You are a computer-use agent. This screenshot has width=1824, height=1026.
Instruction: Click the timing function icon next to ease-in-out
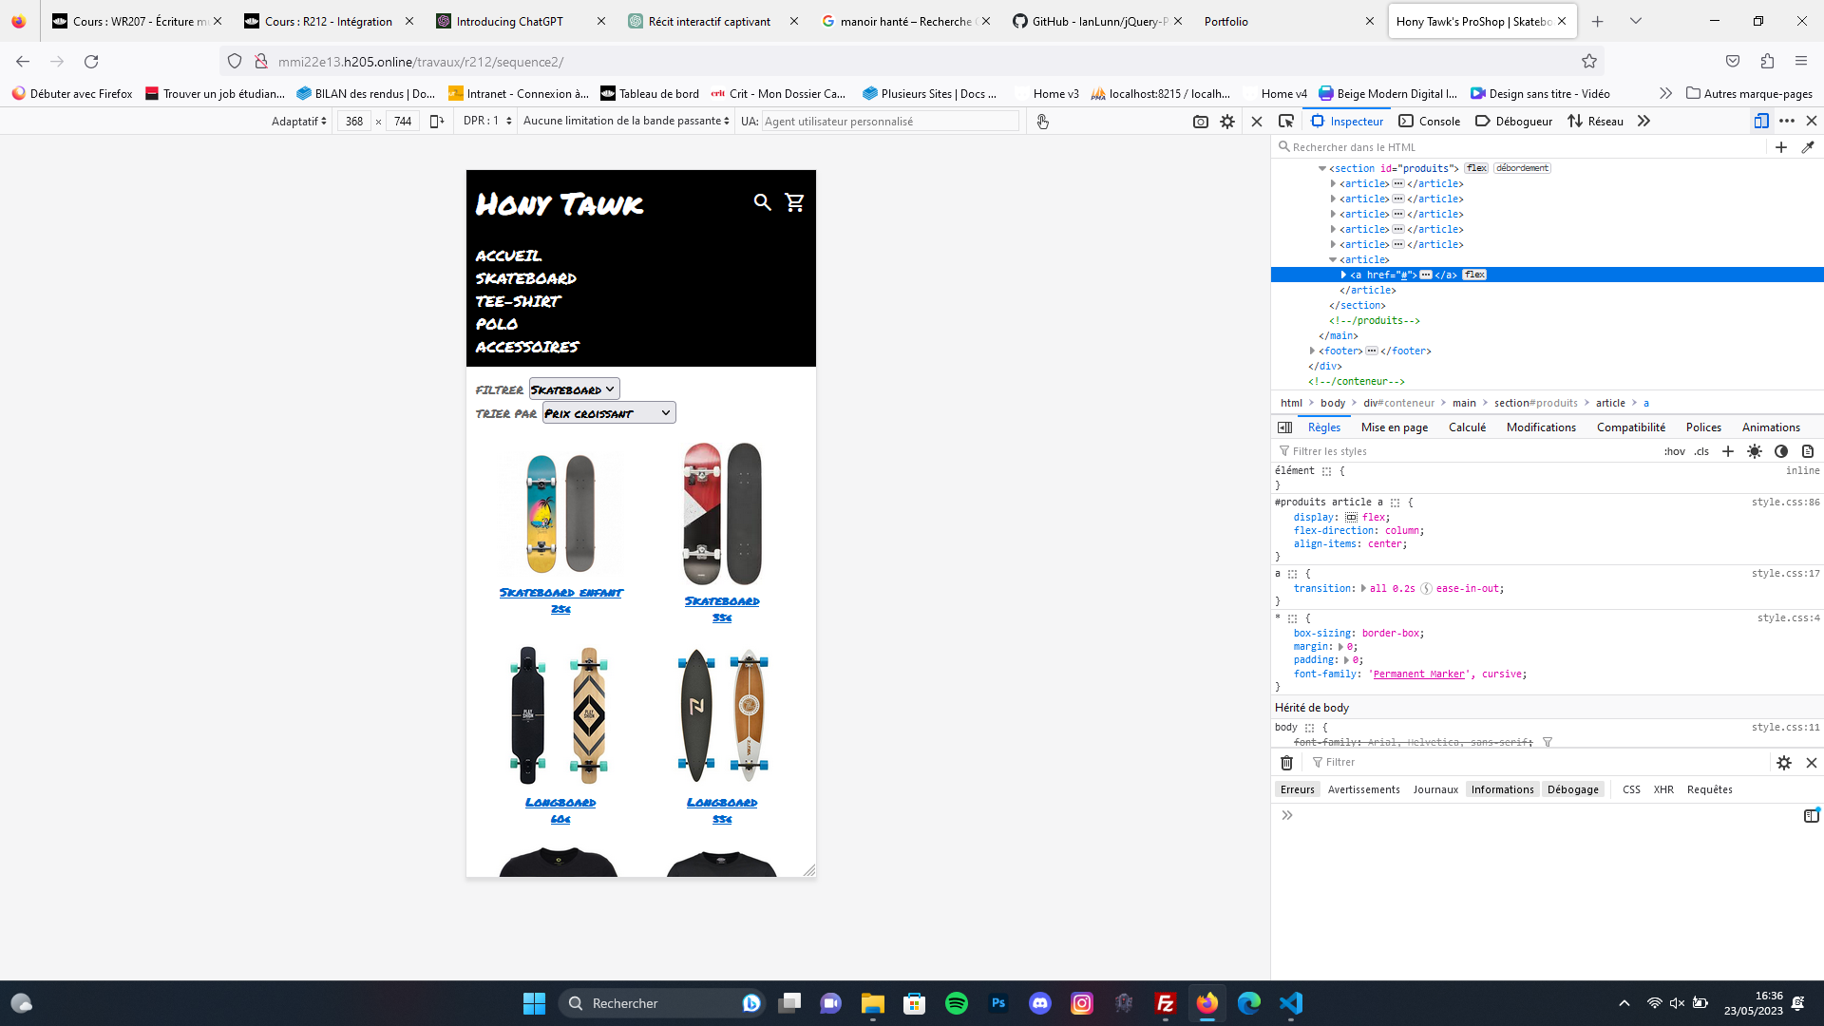1426,589
